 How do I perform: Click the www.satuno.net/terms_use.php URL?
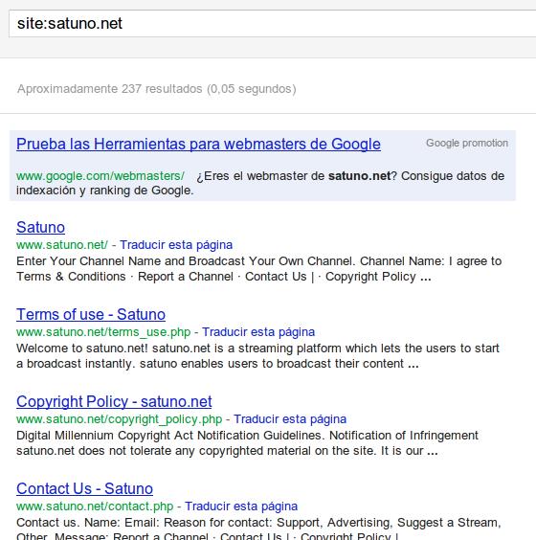coord(103,332)
